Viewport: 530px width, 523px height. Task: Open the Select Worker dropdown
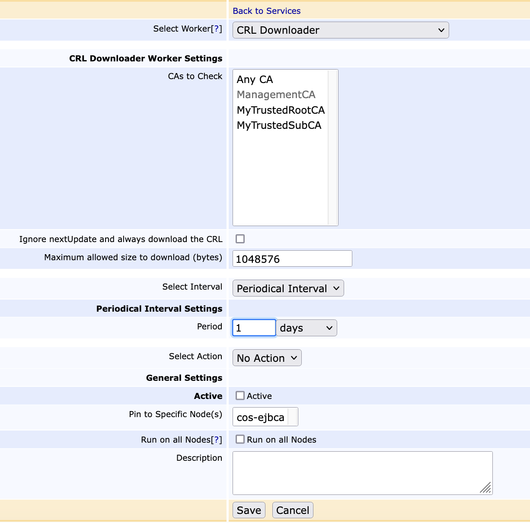click(x=340, y=30)
